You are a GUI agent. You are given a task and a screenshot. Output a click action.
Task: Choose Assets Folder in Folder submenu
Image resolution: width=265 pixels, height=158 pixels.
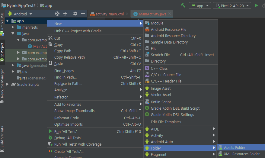[241, 147]
